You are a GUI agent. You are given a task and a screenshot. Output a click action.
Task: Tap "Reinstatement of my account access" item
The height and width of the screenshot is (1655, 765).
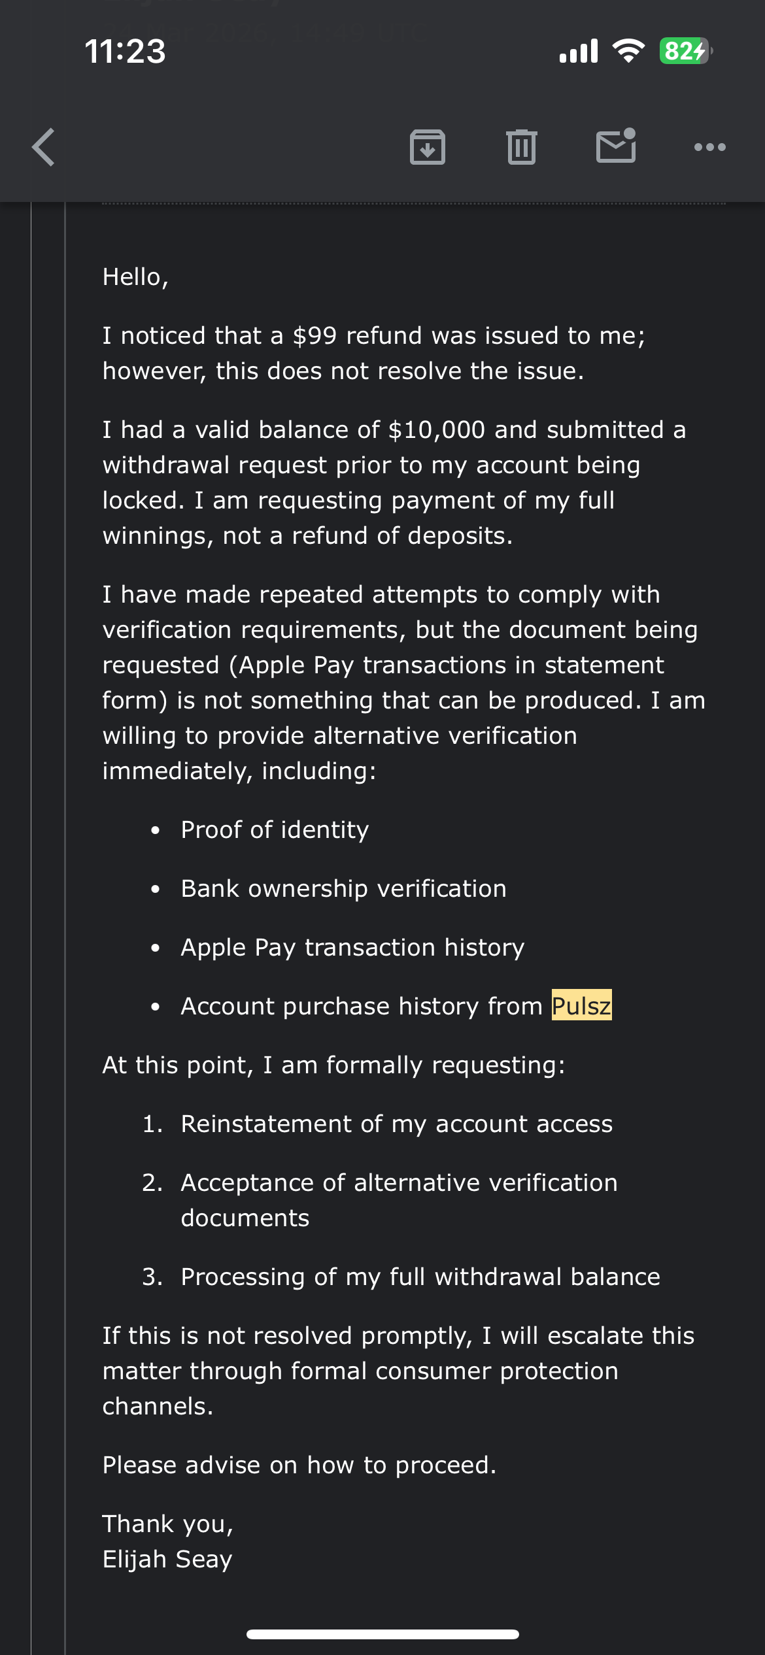tap(396, 1124)
